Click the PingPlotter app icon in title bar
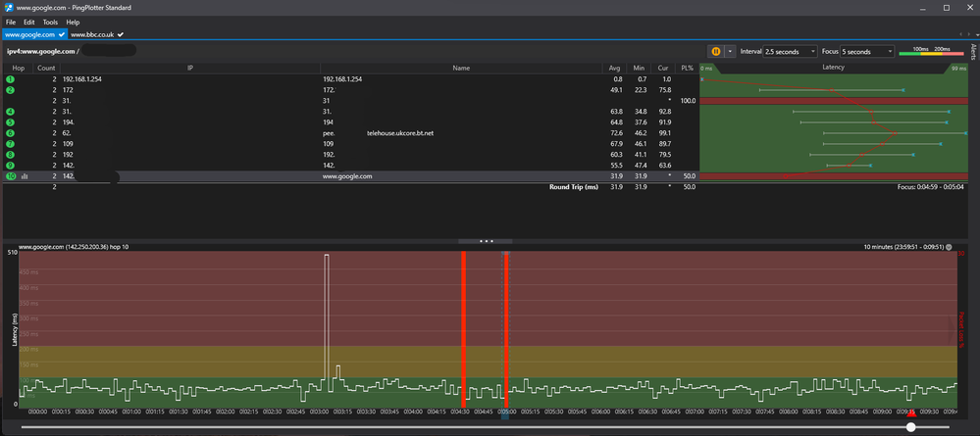This screenshot has height=436, width=980. (x=8, y=8)
